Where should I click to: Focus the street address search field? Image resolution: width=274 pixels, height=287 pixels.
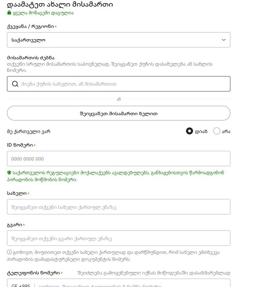[119, 84]
